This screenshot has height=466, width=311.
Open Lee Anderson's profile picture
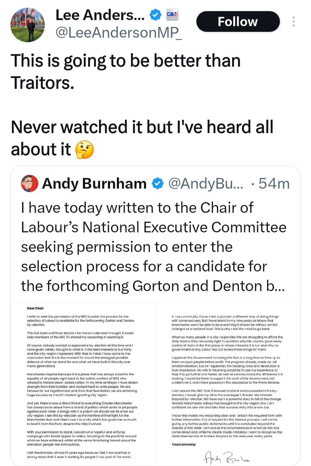pos(28,25)
